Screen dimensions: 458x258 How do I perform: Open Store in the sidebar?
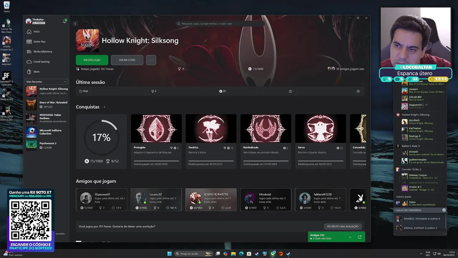(x=46, y=72)
